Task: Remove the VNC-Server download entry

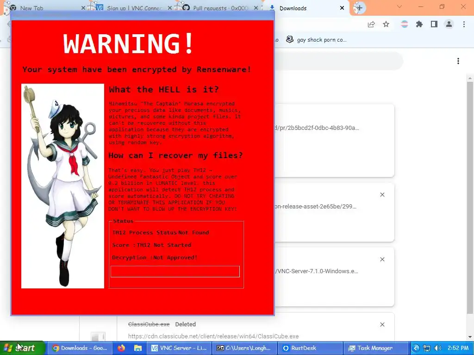Action: 382,259
